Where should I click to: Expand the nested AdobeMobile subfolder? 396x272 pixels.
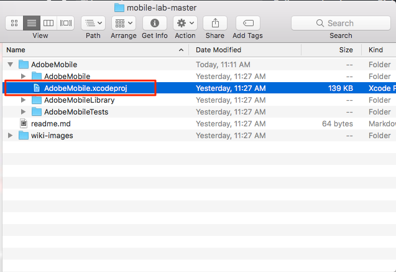23,76
